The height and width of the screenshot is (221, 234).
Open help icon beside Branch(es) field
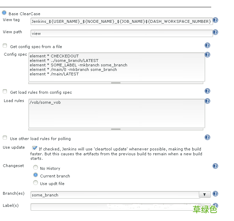click(x=215, y=194)
